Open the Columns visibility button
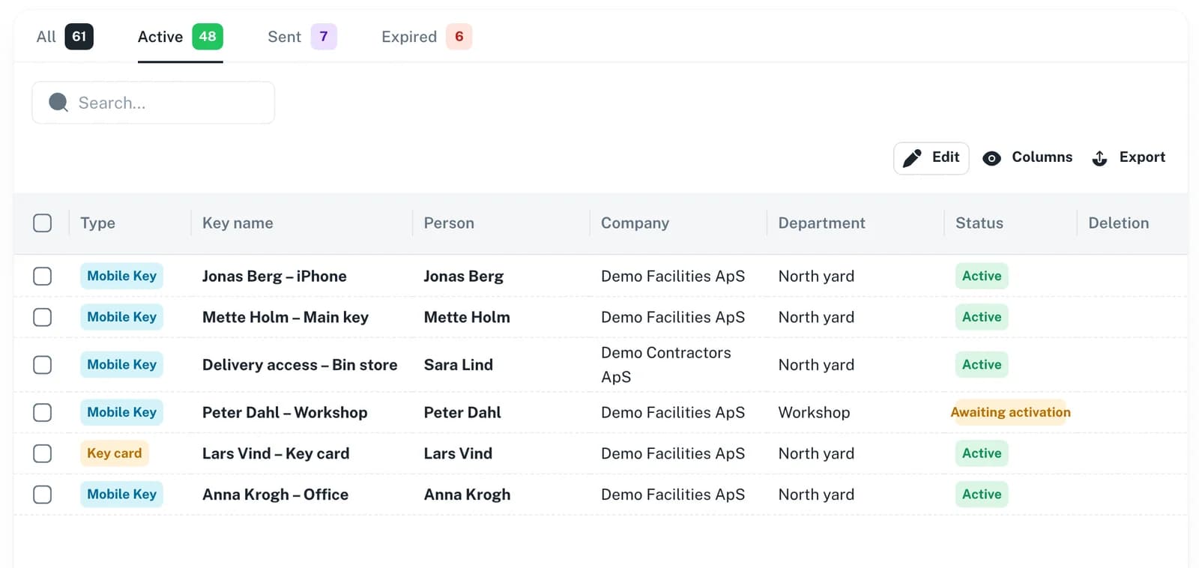The height and width of the screenshot is (568, 1199). coord(1027,158)
